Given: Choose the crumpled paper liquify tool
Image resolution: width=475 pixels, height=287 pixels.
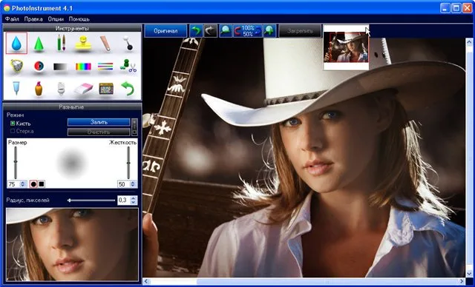Looking at the screenshot, I should 16,66.
